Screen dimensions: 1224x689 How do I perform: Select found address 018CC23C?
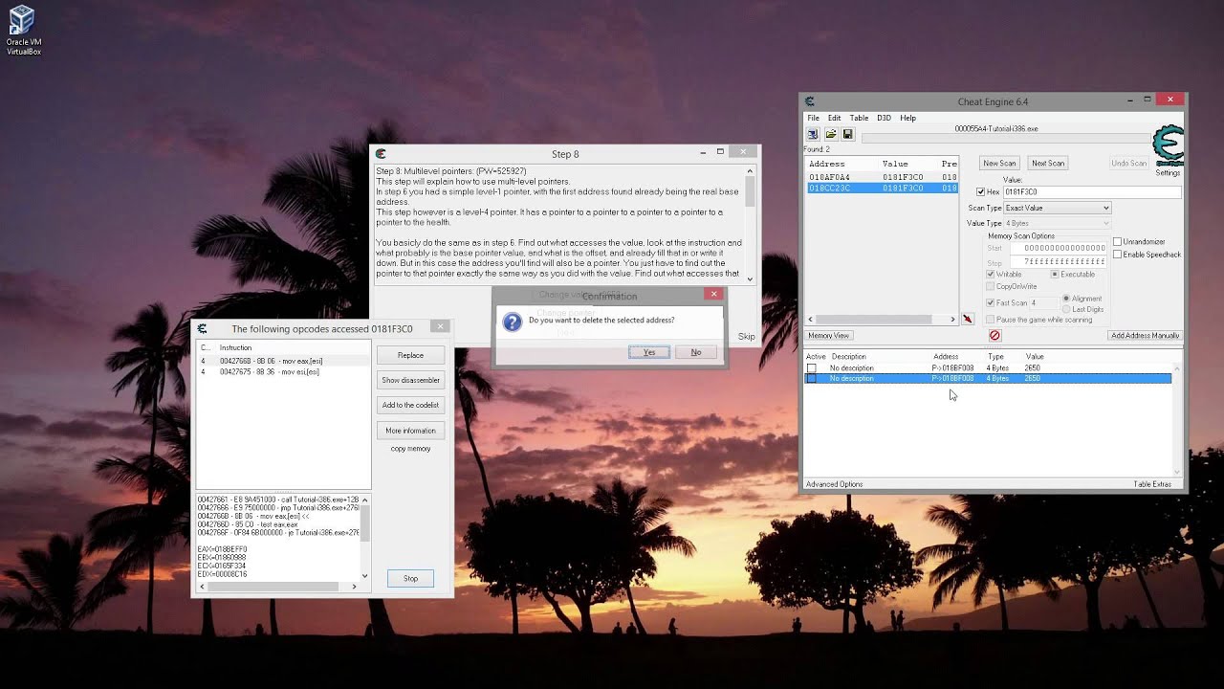(x=881, y=189)
